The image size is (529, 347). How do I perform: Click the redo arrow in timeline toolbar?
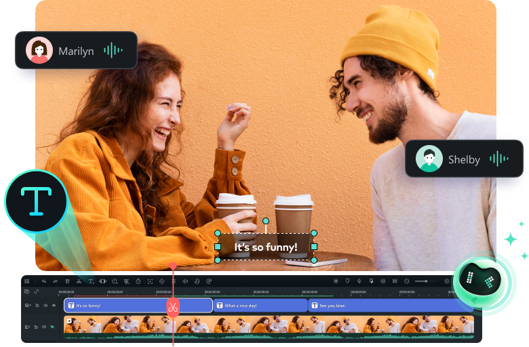(55, 281)
